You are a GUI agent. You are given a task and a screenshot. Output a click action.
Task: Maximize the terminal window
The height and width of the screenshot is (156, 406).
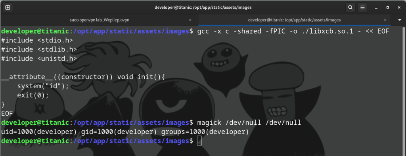(388, 8)
